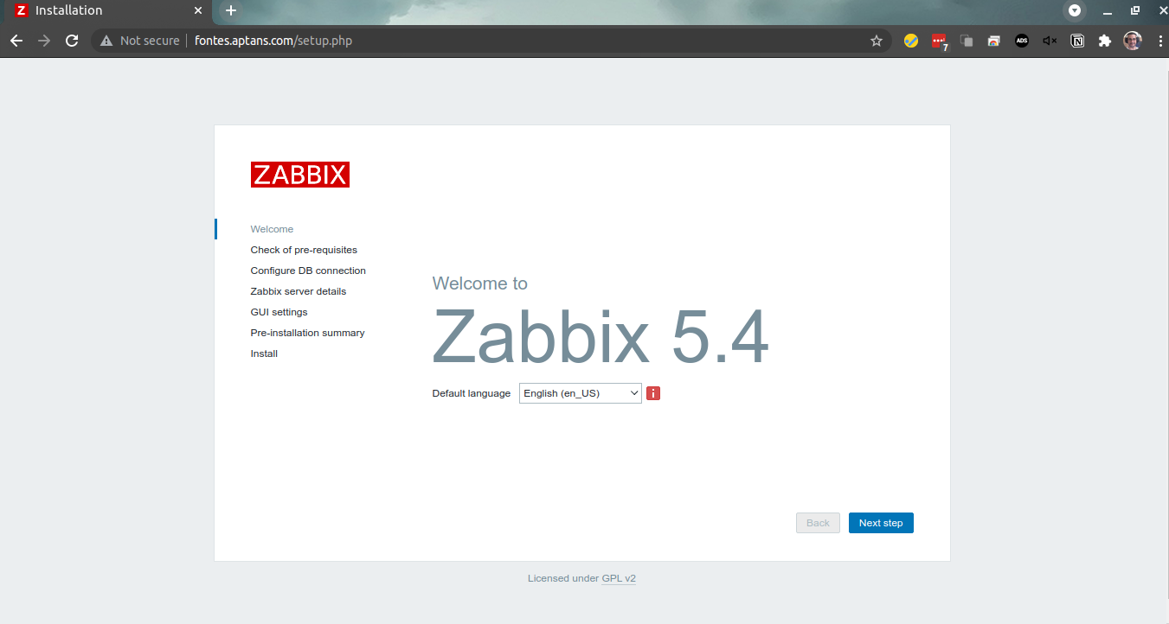Click the Zabbix 5.4 heading text
This screenshot has width=1169, height=624.
pyautogui.click(x=601, y=337)
